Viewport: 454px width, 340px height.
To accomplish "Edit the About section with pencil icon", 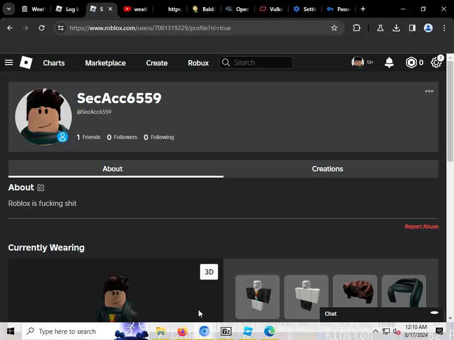I will (41, 188).
